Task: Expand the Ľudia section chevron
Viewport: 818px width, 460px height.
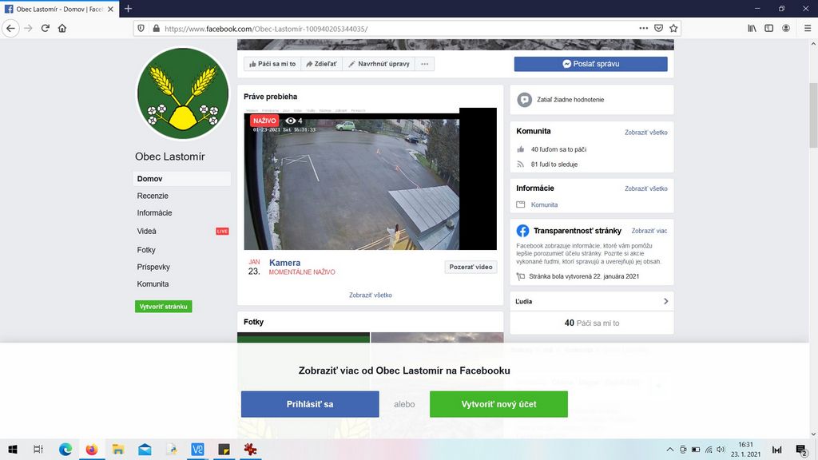Action: (x=665, y=301)
